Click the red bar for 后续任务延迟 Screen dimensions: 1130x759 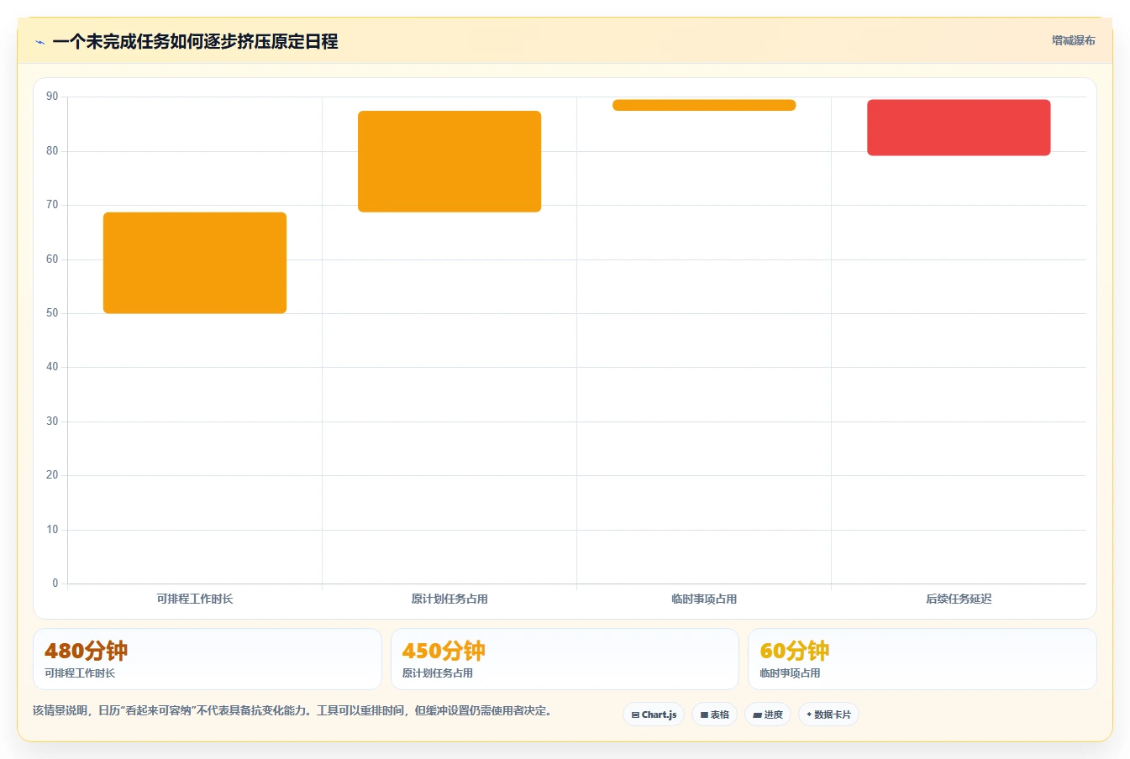[x=959, y=128]
